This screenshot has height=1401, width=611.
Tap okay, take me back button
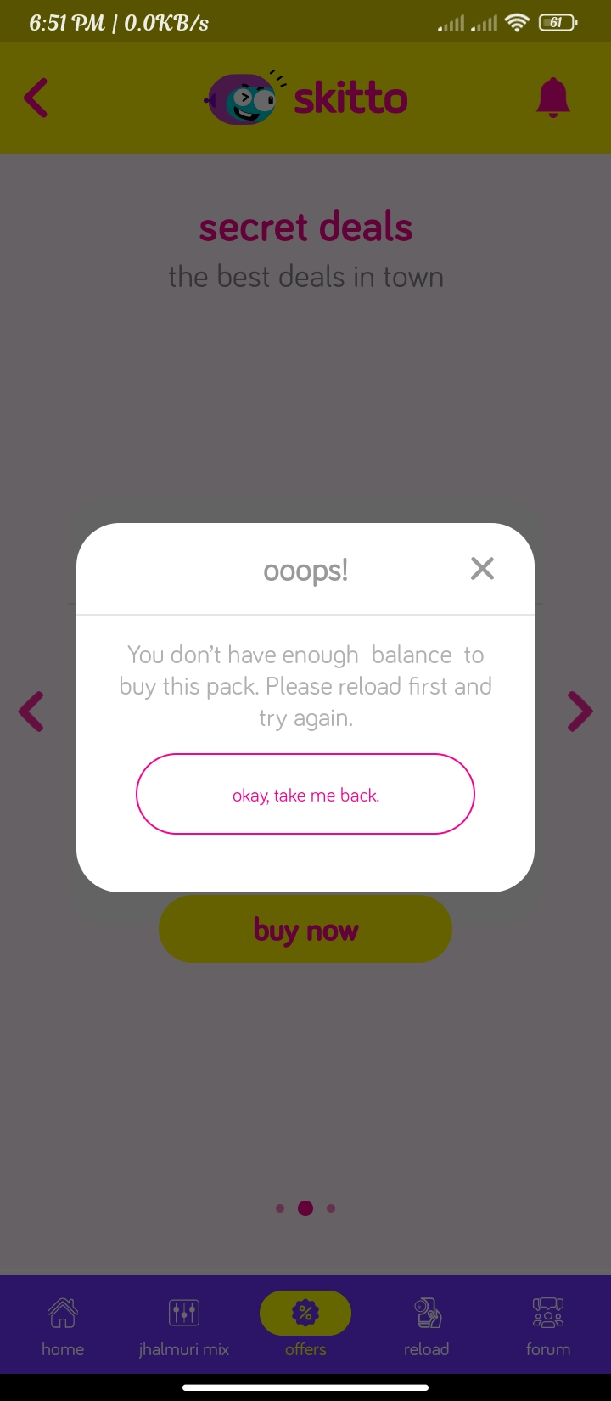click(305, 794)
